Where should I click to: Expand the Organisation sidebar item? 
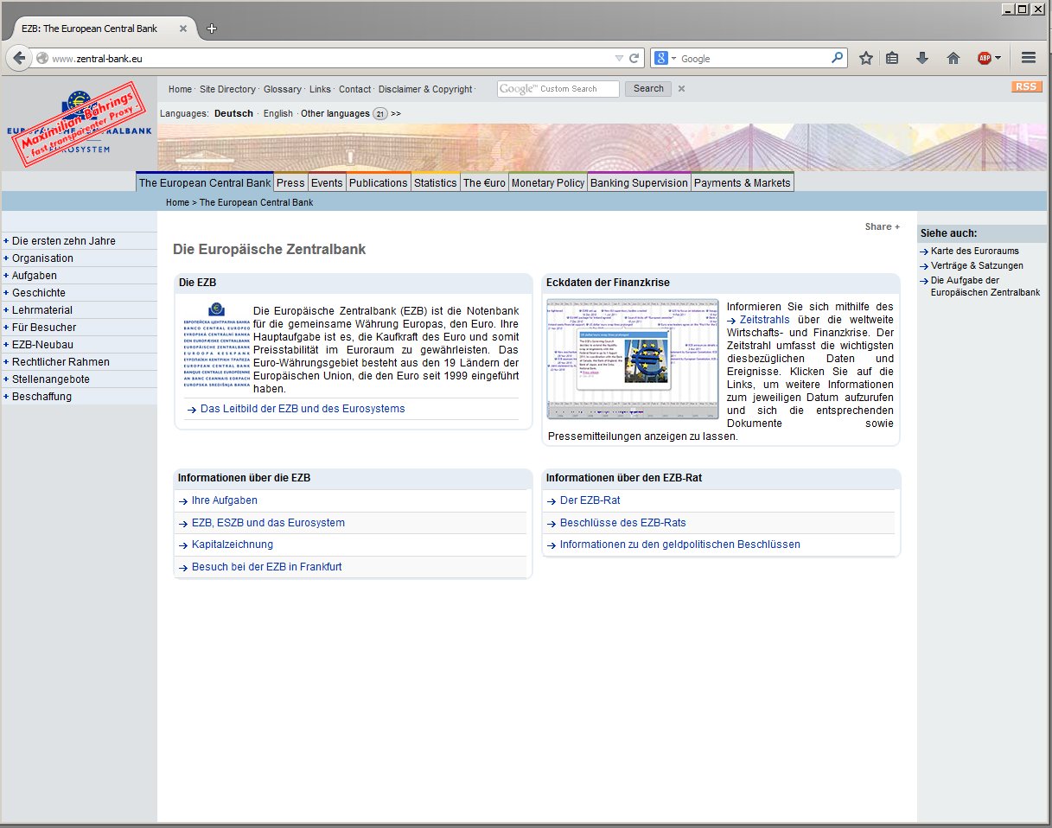[x=42, y=258]
